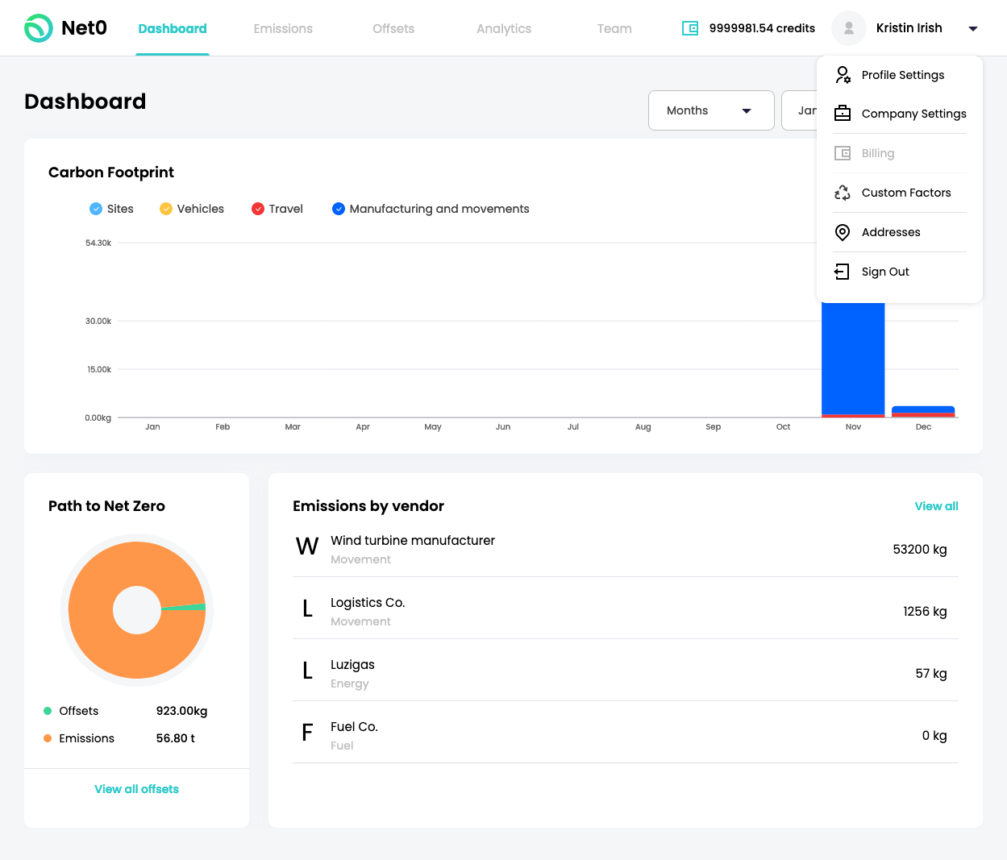This screenshot has height=860, width=1007.
Task: Click the 53200 kg value
Action: (x=920, y=550)
